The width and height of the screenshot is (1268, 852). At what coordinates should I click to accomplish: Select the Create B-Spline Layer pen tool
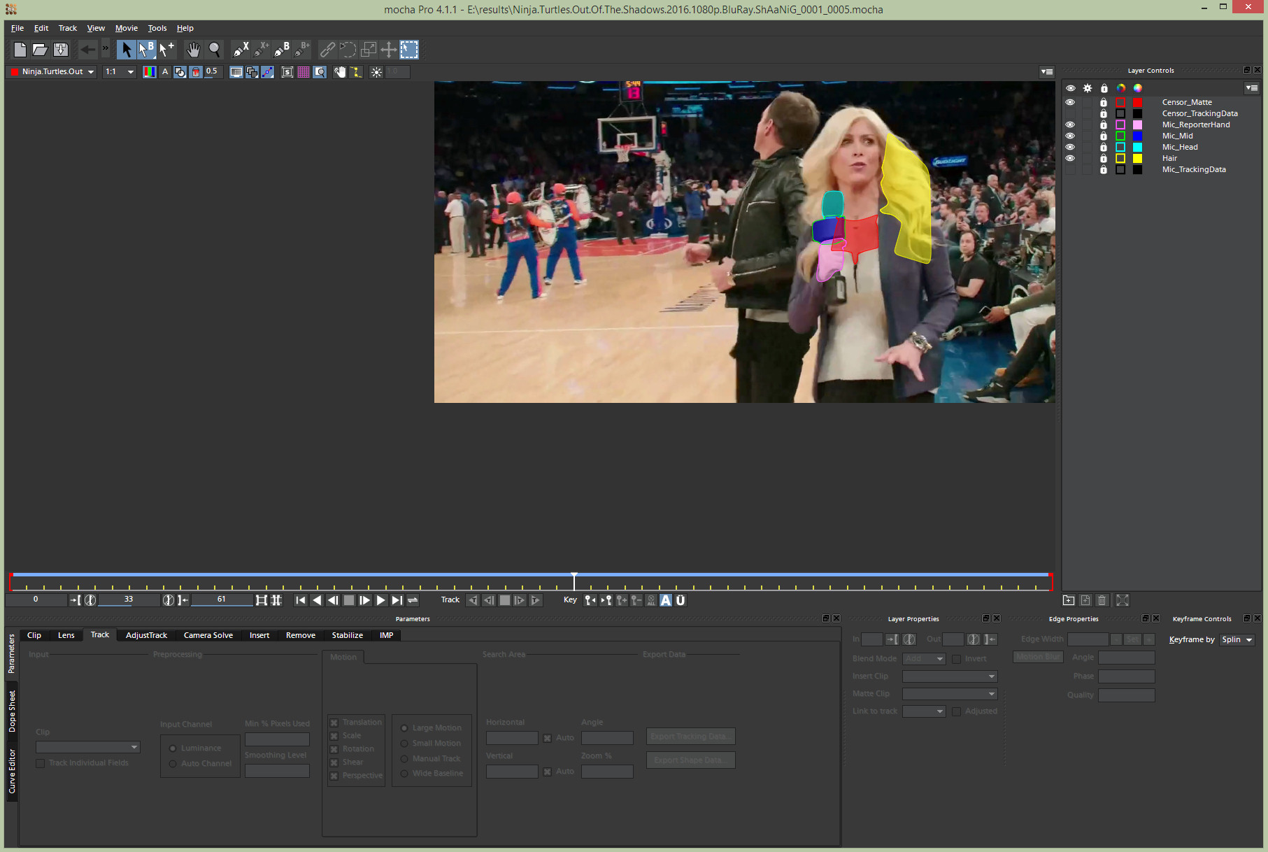click(281, 50)
